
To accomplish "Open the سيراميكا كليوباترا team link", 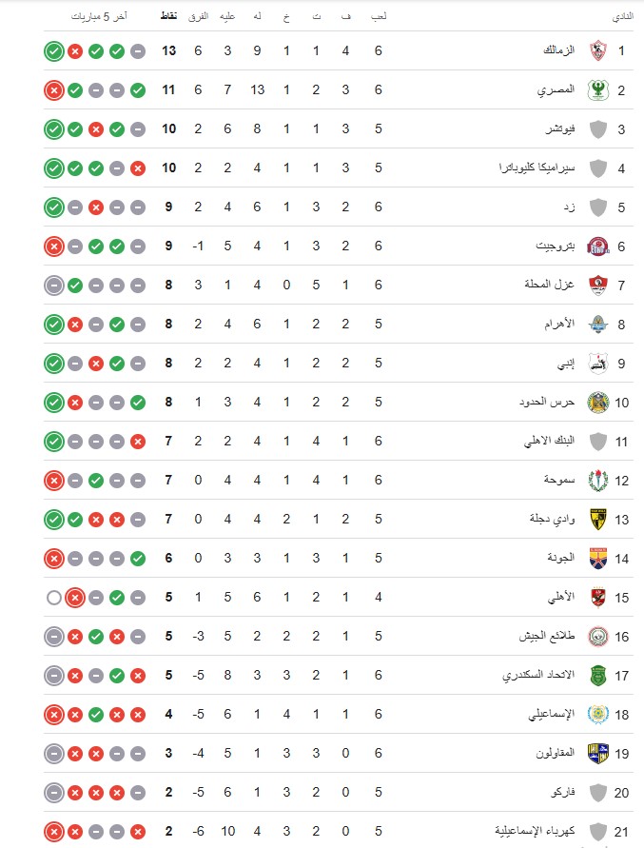I will click(537, 168).
